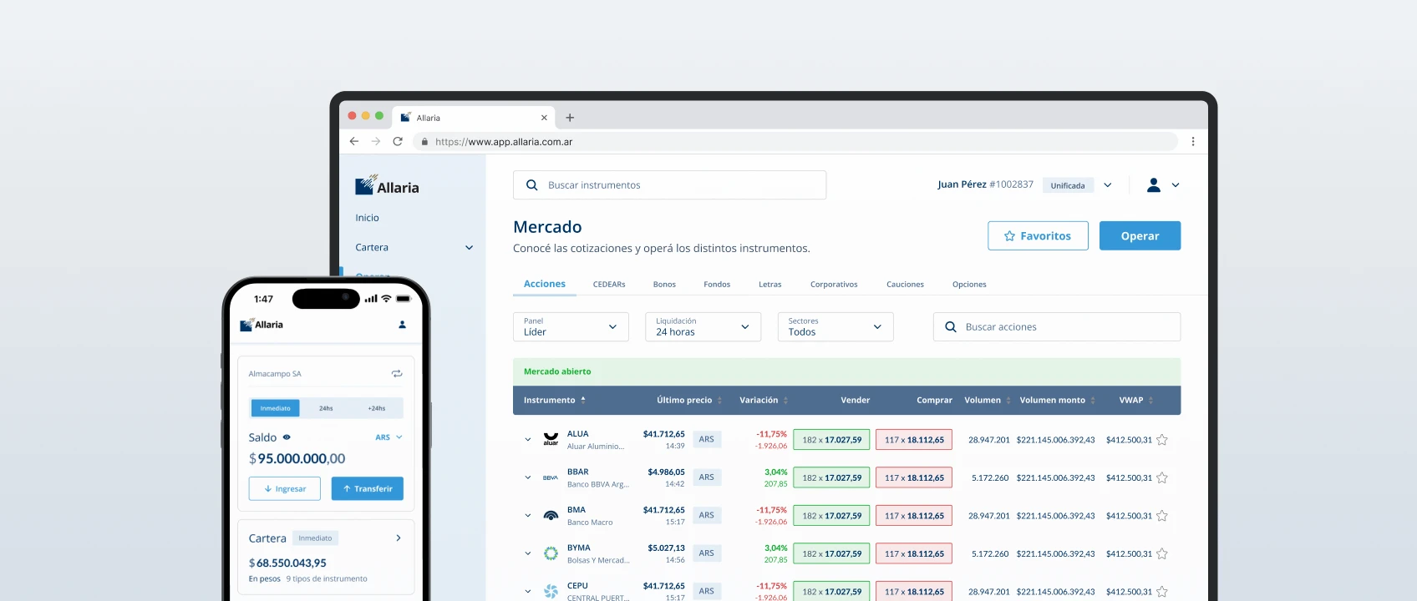
Task: Click the browser forward arrow
Action: pyautogui.click(x=376, y=141)
